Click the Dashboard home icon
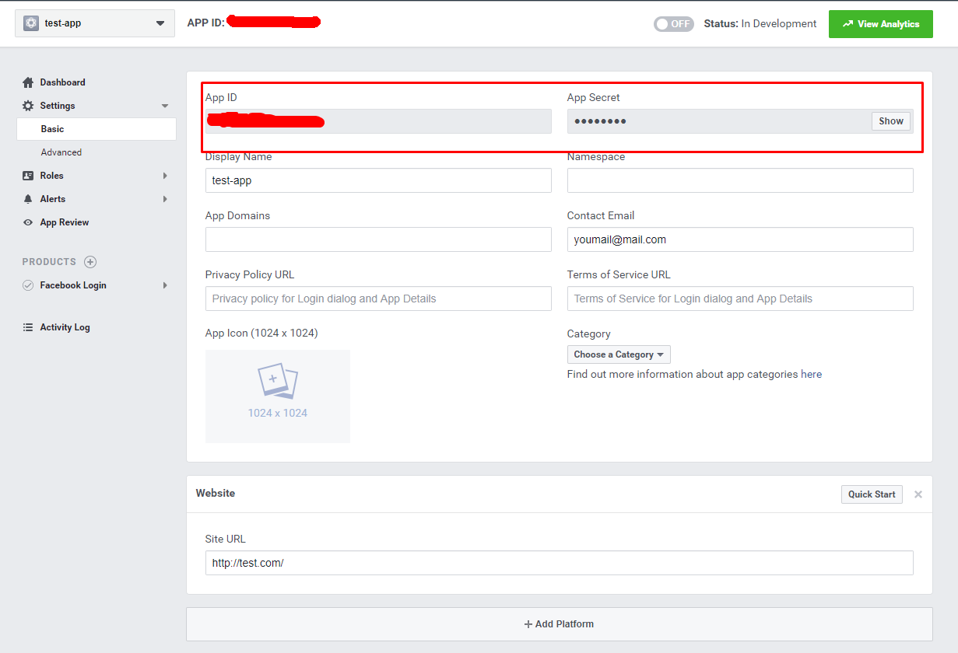The height and width of the screenshot is (653, 958). (28, 82)
